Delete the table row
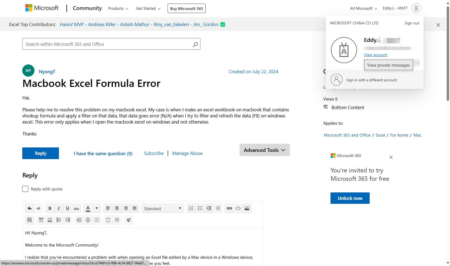 (x=79, y=220)
